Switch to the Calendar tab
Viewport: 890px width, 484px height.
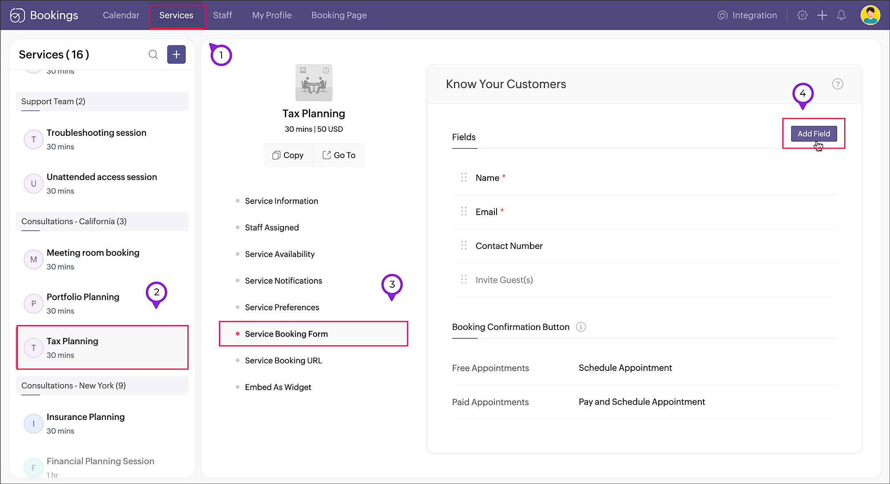(121, 15)
